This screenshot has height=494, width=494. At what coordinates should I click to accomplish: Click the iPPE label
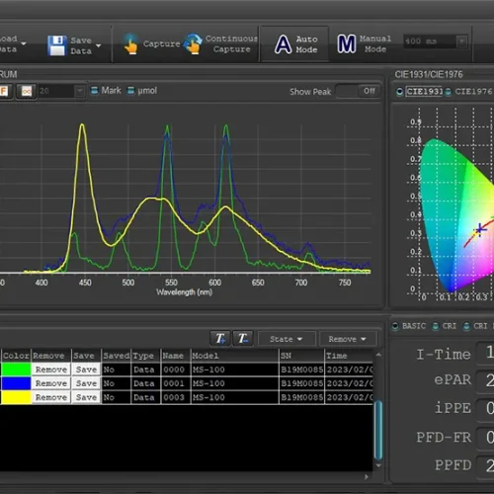point(453,408)
